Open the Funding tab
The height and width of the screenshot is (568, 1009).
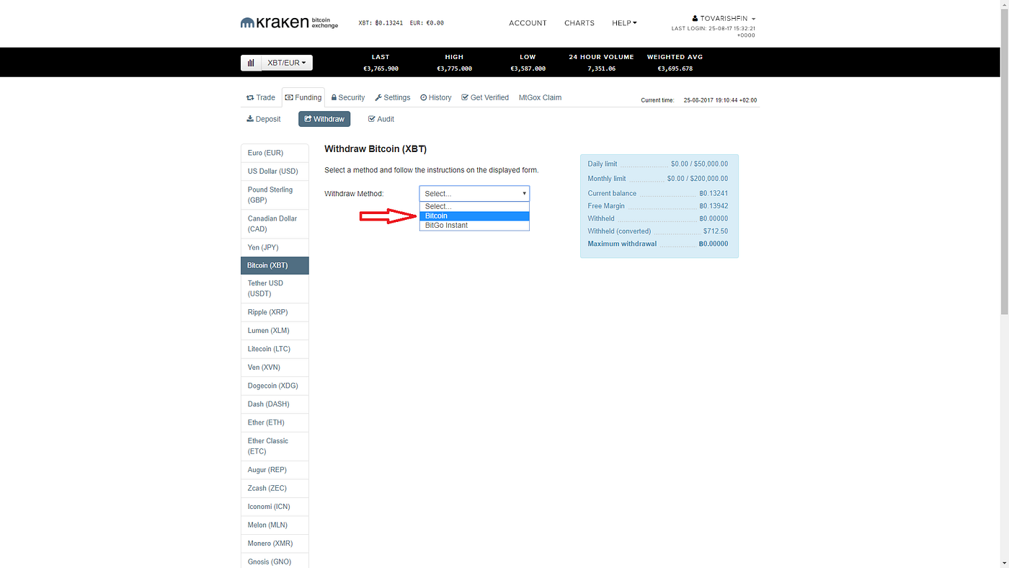(x=303, y=97)
